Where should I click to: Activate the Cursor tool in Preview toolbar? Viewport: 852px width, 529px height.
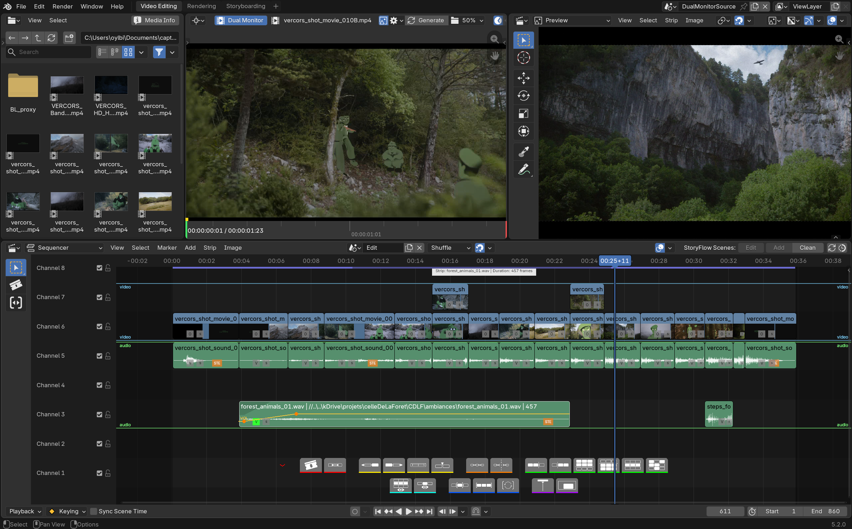pyautogui.click(x=523, y=58)
